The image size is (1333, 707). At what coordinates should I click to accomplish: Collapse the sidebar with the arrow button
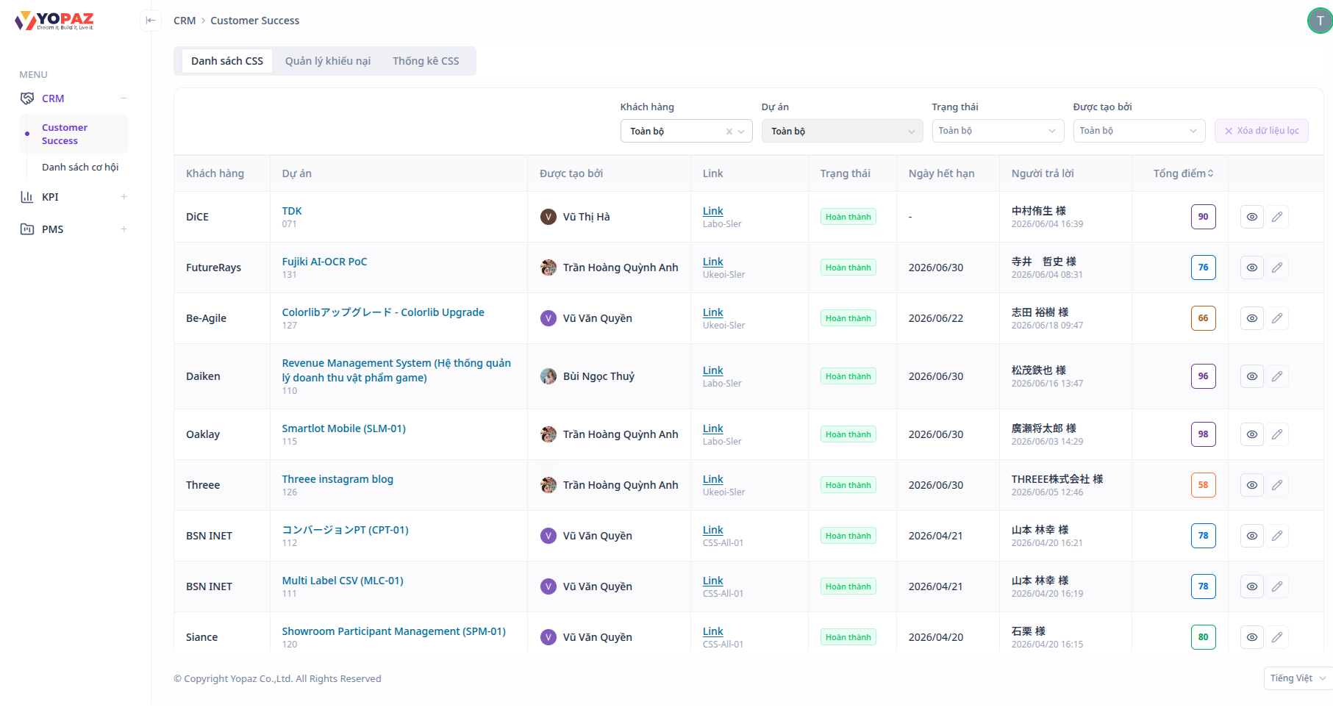(151, 21)
